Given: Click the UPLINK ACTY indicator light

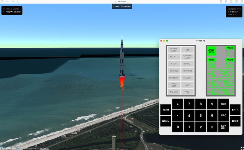Looking at the screenshot, I should pyautogui.click(x=174, y=50).
